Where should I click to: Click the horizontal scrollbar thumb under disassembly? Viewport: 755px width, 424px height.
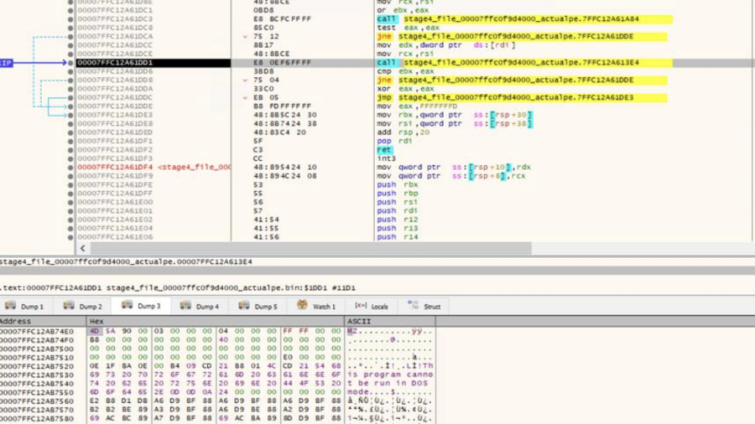310,249
